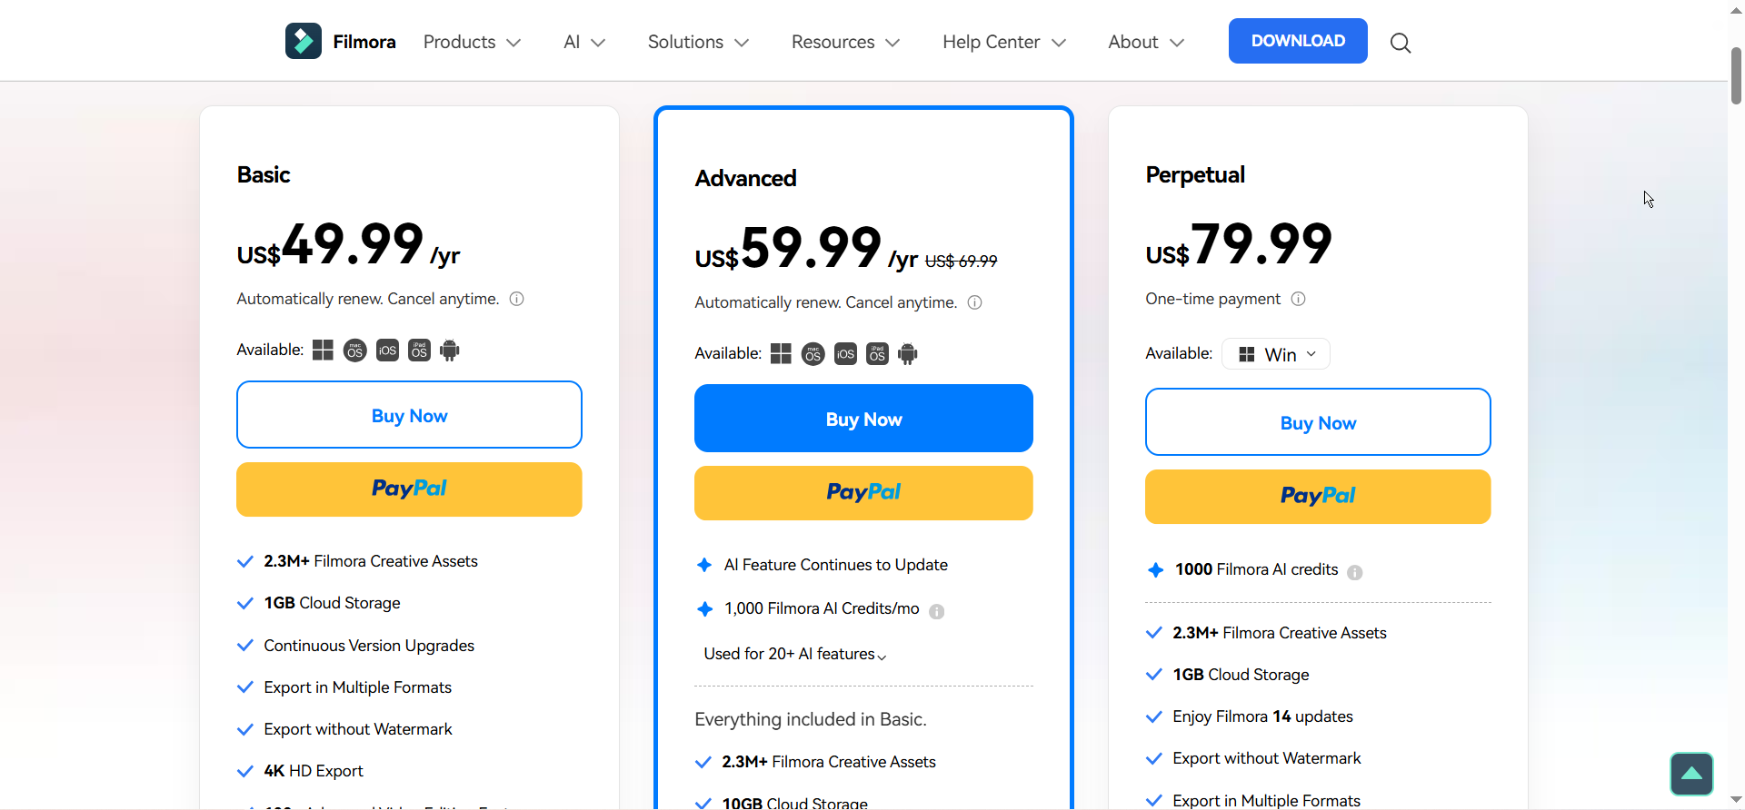1745x810 pixels.
Task: Pay with PayPal for Basic plan
Action: [x=409, y=489]
